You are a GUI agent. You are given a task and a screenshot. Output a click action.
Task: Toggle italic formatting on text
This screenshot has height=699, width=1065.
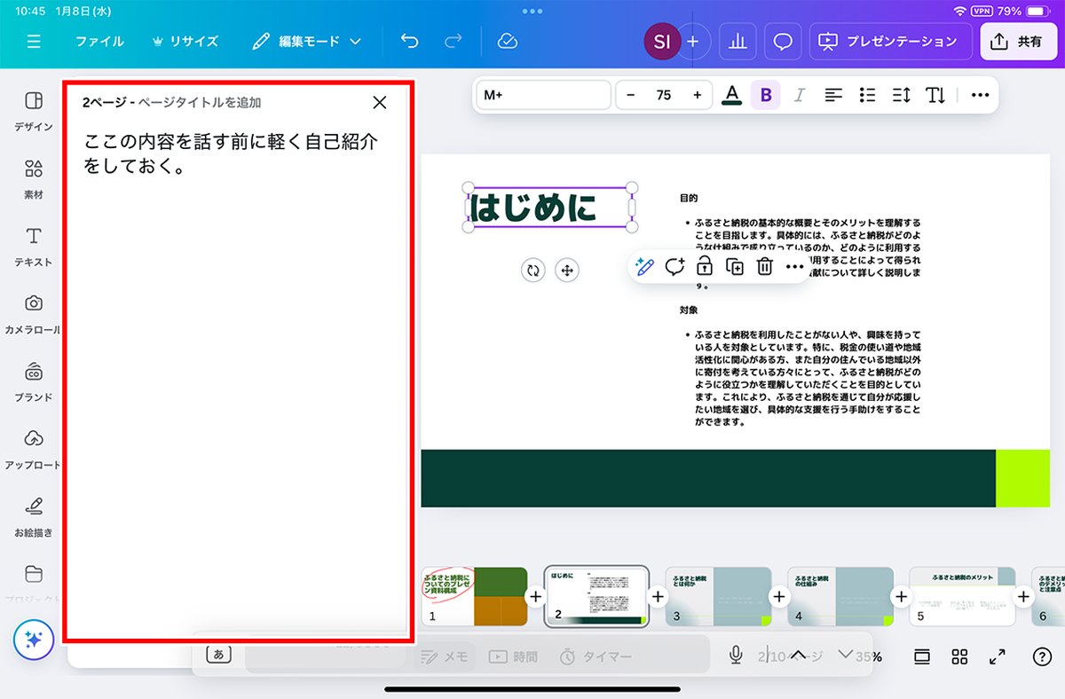pos(799,95)
